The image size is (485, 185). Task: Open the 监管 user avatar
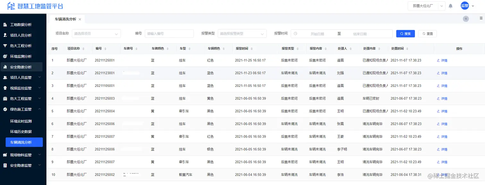(x=464, y=5)
